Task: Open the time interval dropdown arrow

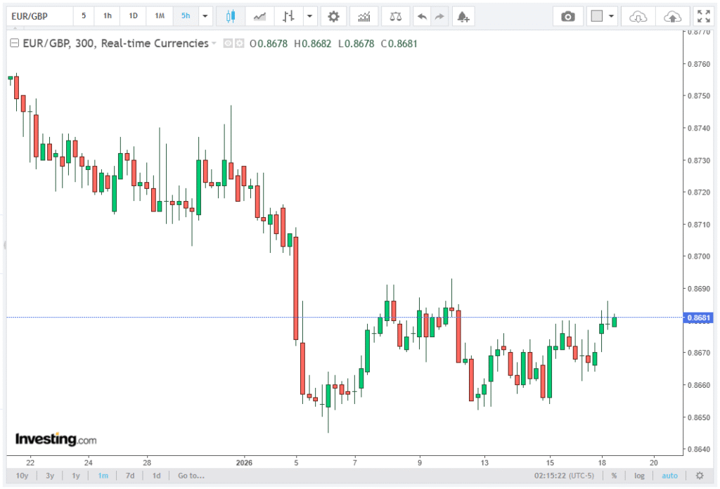Action: pyautogui.click(x=205, y=15)
